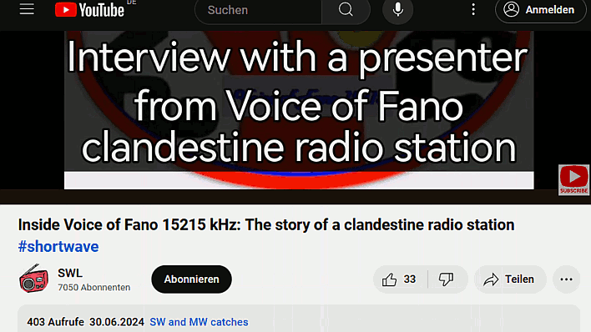Dislike the video with thumbs down
Screen dimensions: 591x332
point(447,279)
